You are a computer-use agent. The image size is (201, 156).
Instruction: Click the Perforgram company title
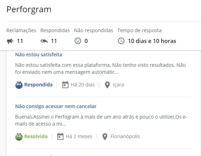(29, 9)
